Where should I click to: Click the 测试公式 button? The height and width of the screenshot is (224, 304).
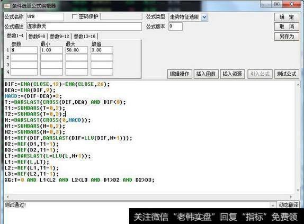pos(287,74)
